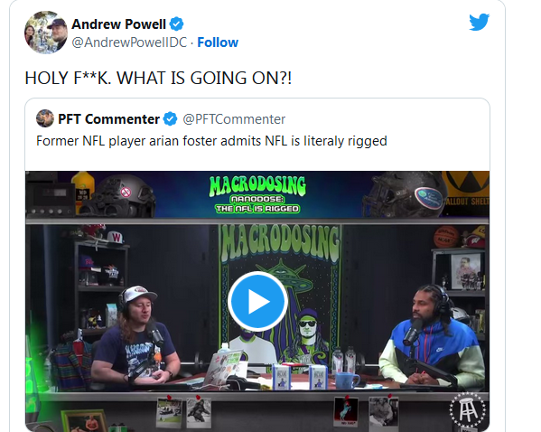Click the Barstool stool logo on video

click(x=468, y=409)
